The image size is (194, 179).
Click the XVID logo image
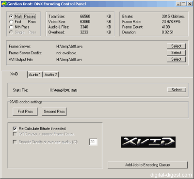148,142
